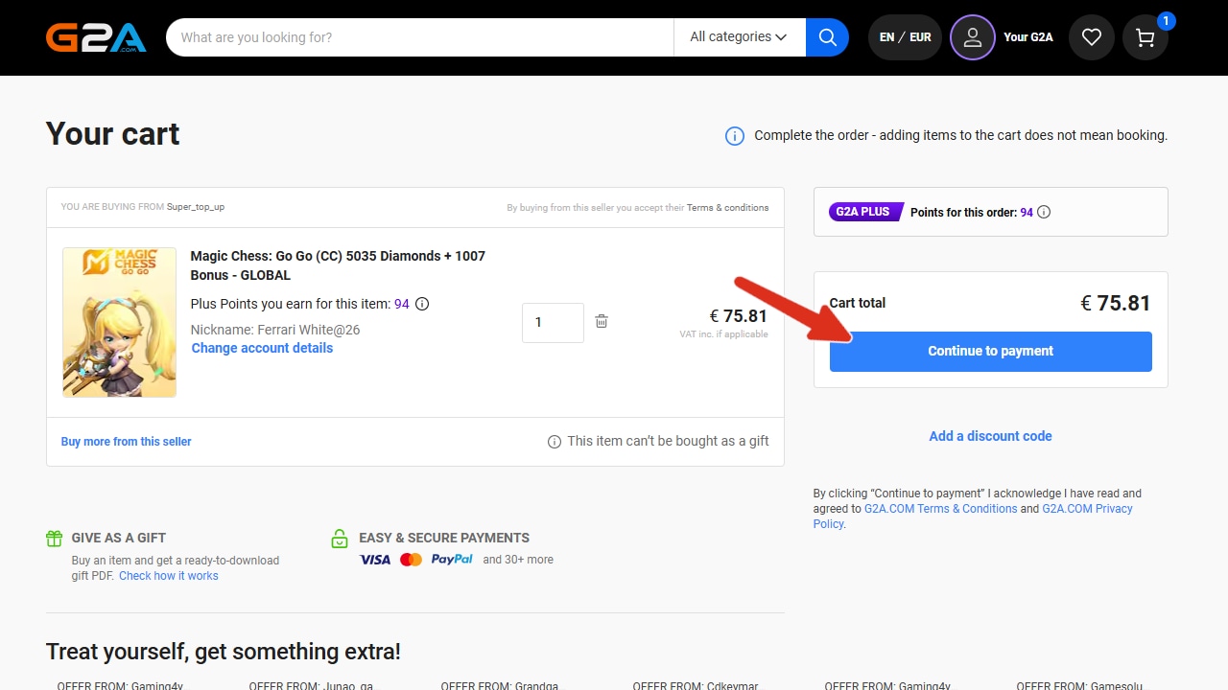1228x690 pixels.
Task: Click Buy more from this seller
Action: 127,442
